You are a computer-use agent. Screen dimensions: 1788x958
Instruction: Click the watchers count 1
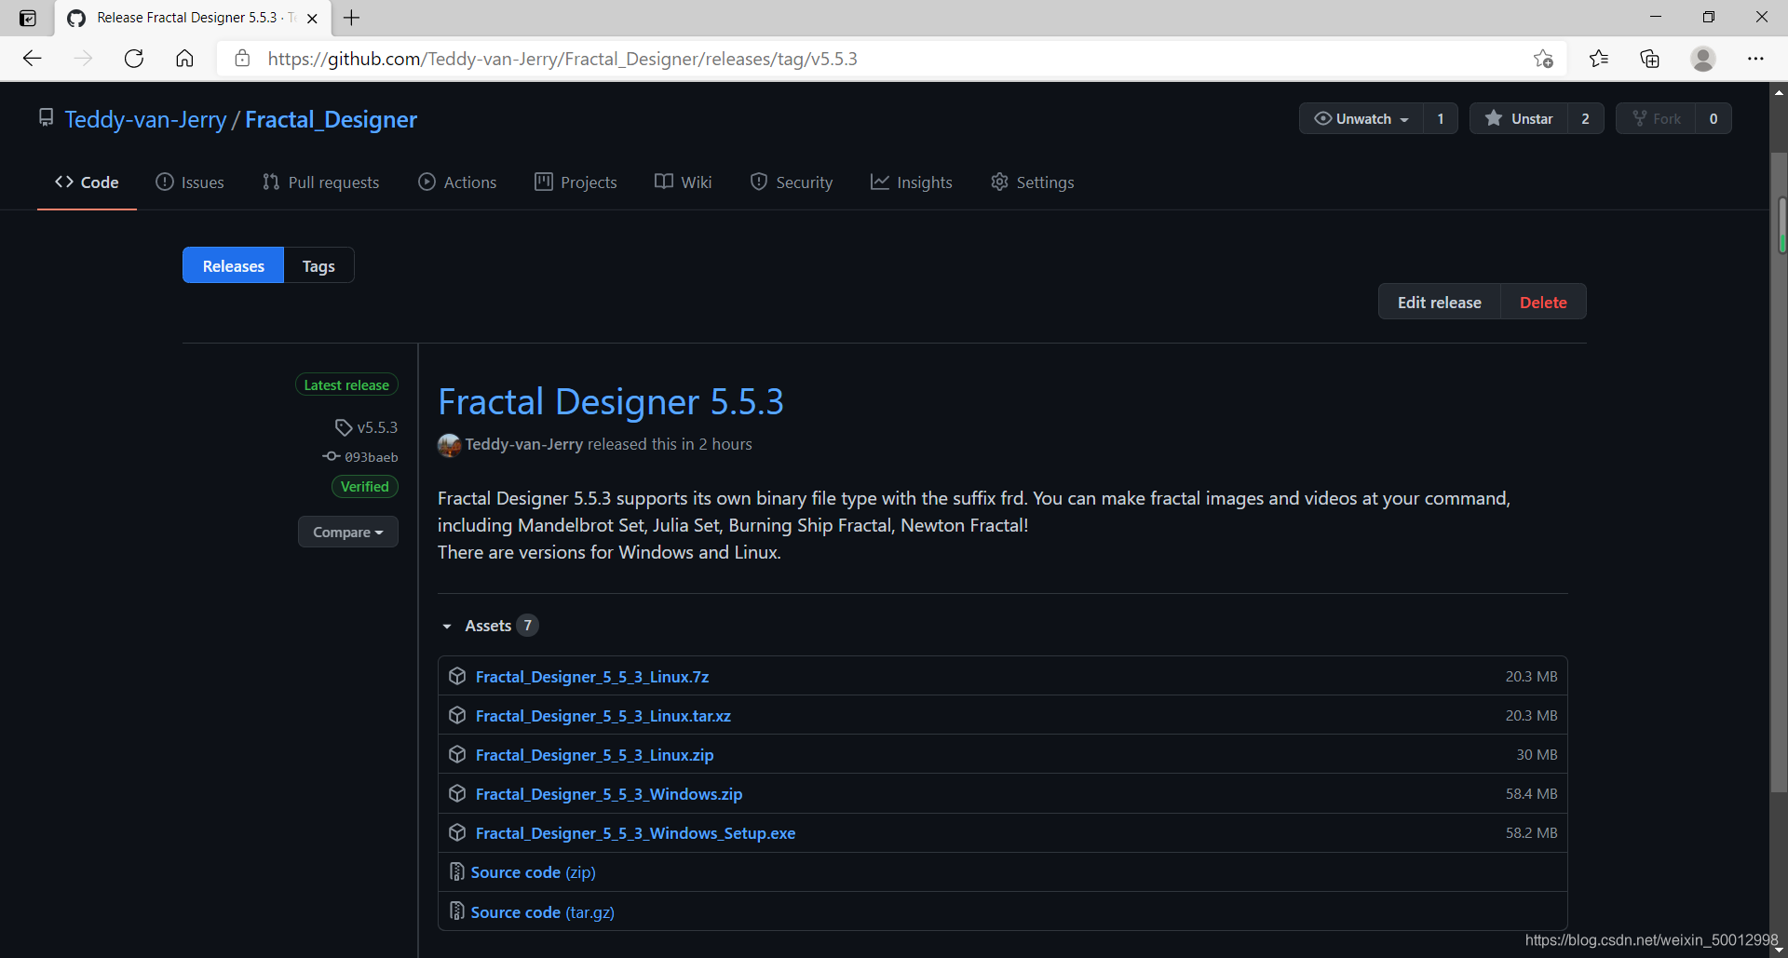[1441, 118]
